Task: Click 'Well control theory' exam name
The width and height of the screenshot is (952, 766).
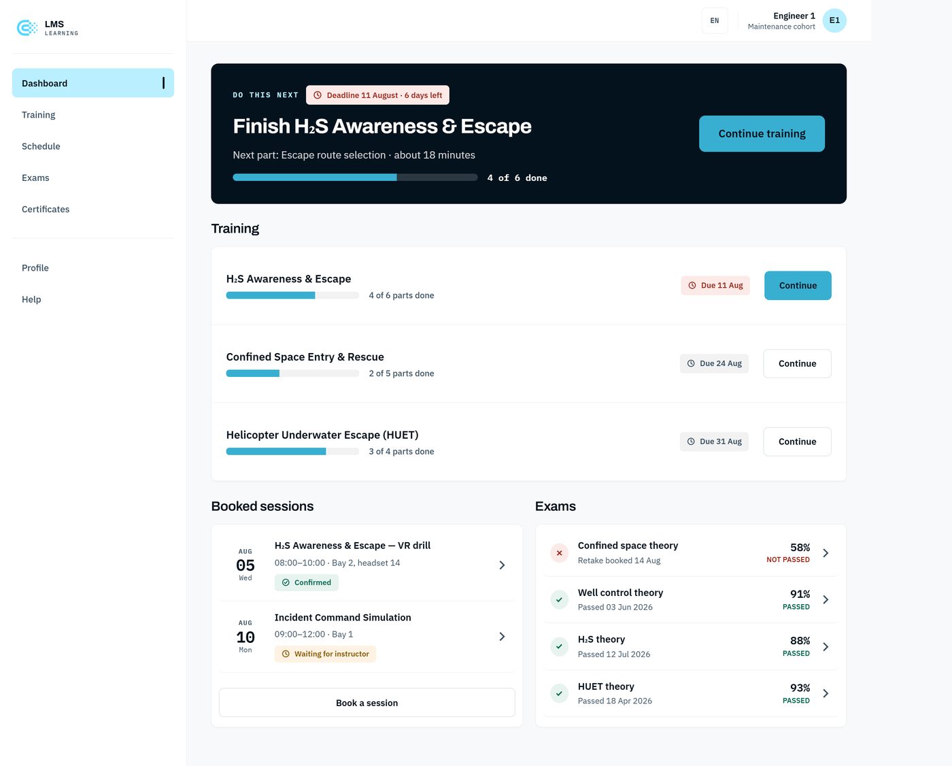Action: tap(620, 593)
